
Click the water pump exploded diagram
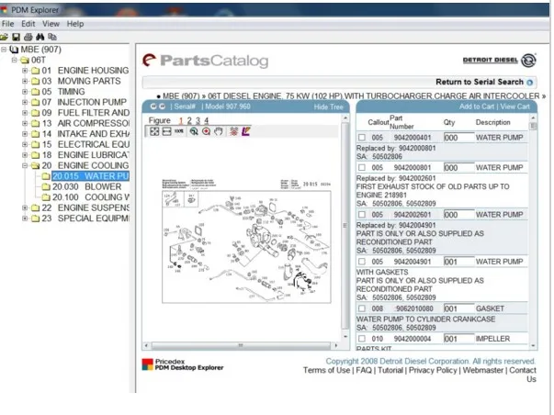pos(246,247)
